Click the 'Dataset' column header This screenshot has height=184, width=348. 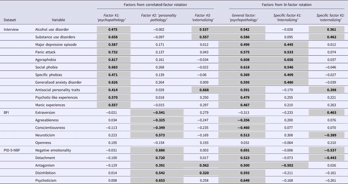tap(9, 20)
